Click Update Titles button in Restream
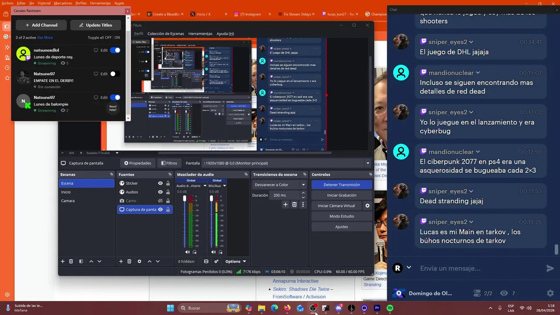The image size is (560, 315). click(x=96, y=25)
